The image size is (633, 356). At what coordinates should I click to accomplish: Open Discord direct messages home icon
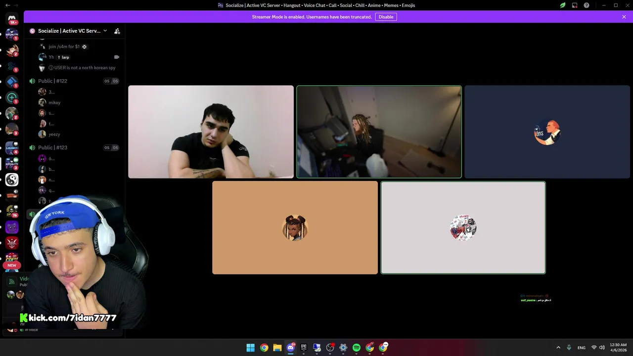point(12,18)
